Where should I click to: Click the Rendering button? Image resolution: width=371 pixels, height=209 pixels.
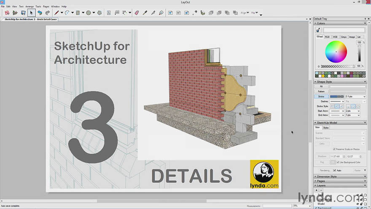[x=325, y=171]
